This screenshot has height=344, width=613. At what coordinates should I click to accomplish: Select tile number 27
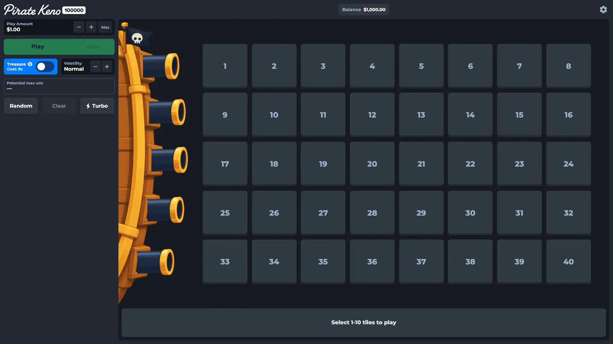(323, 213)
